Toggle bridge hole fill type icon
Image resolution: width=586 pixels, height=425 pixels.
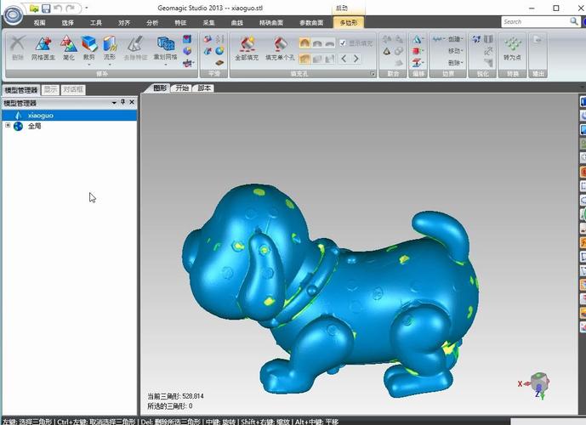point(330,59)
